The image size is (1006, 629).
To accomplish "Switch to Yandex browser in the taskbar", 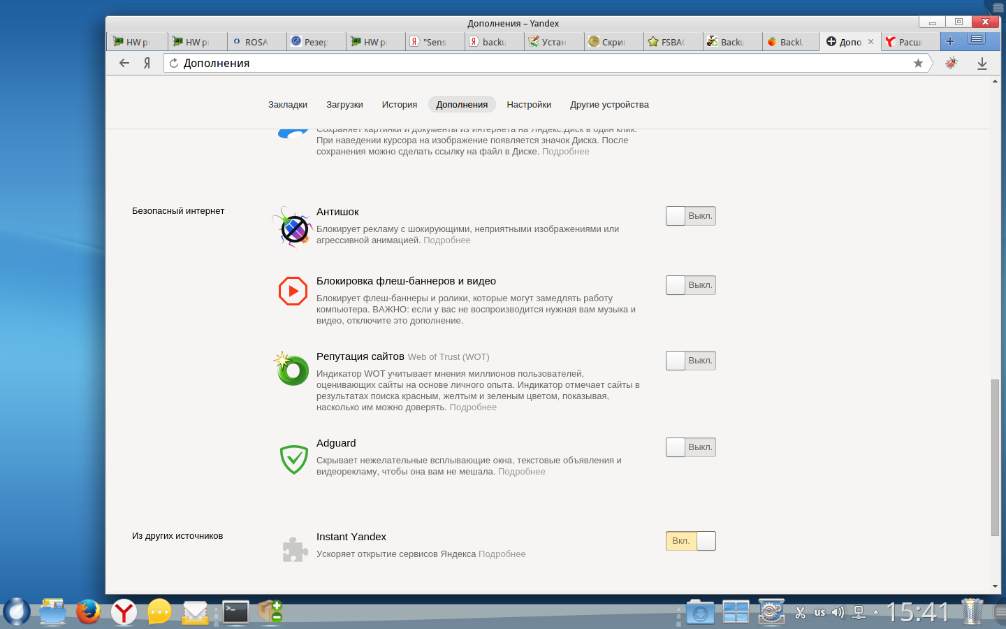I will tap(124, 612).
